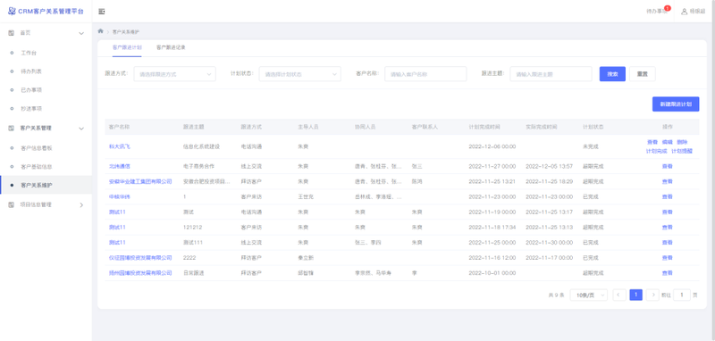Click the home icon in the breadcrumb
Image resolution: width=715 pixels, height=341 pixels.
(101, 31)
